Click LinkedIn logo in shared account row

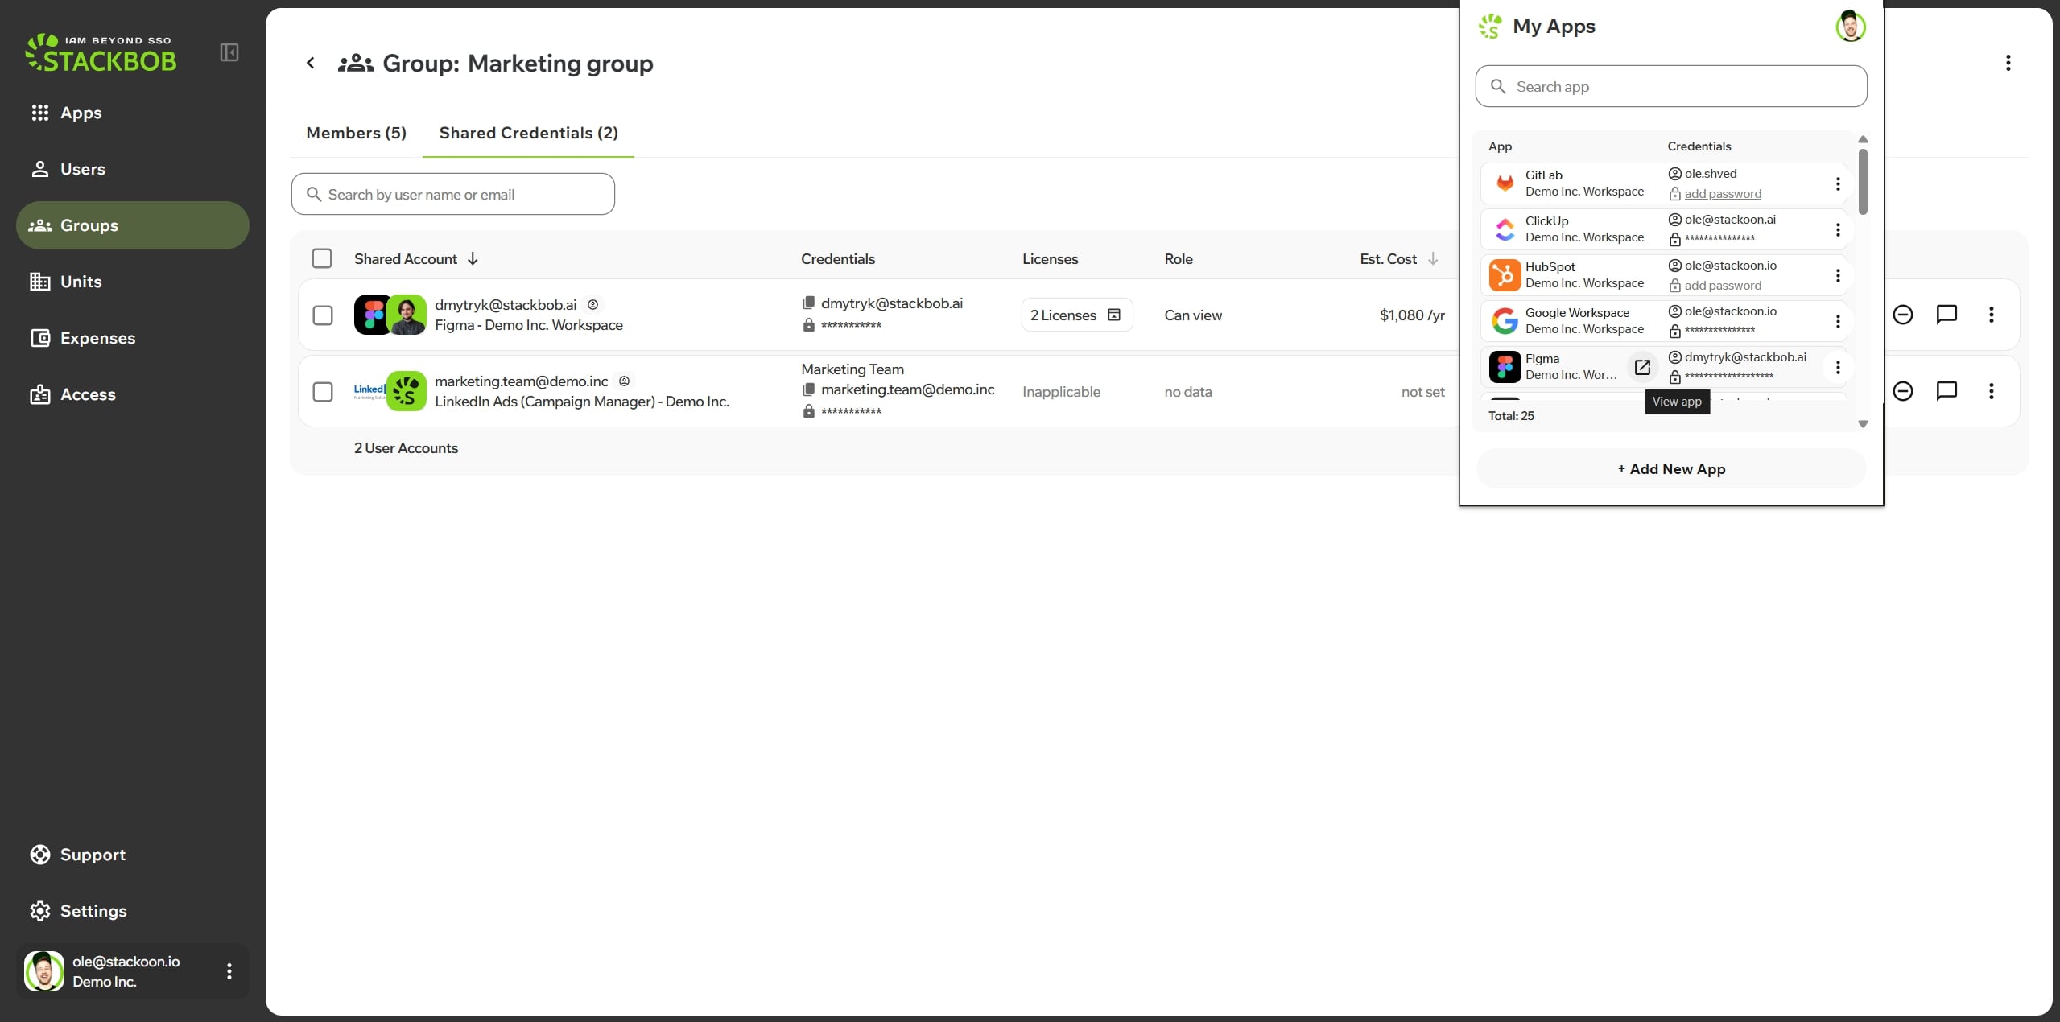click(369, 391)
